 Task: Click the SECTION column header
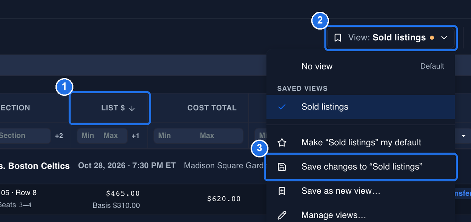click(x=15, y=108)
